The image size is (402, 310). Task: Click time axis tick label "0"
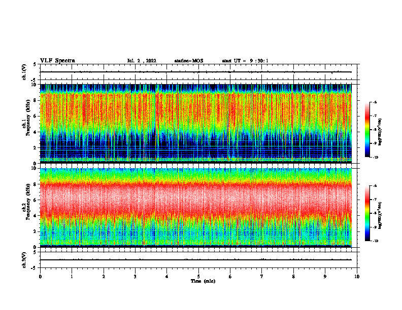(40, 277)
